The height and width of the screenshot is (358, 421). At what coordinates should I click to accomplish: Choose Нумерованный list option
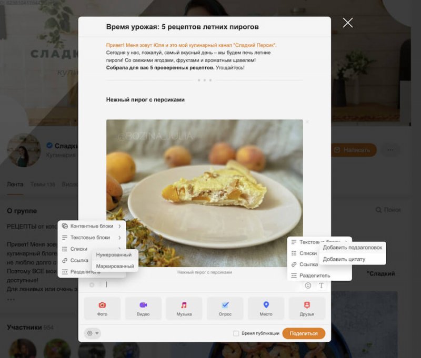coord(114,255)
